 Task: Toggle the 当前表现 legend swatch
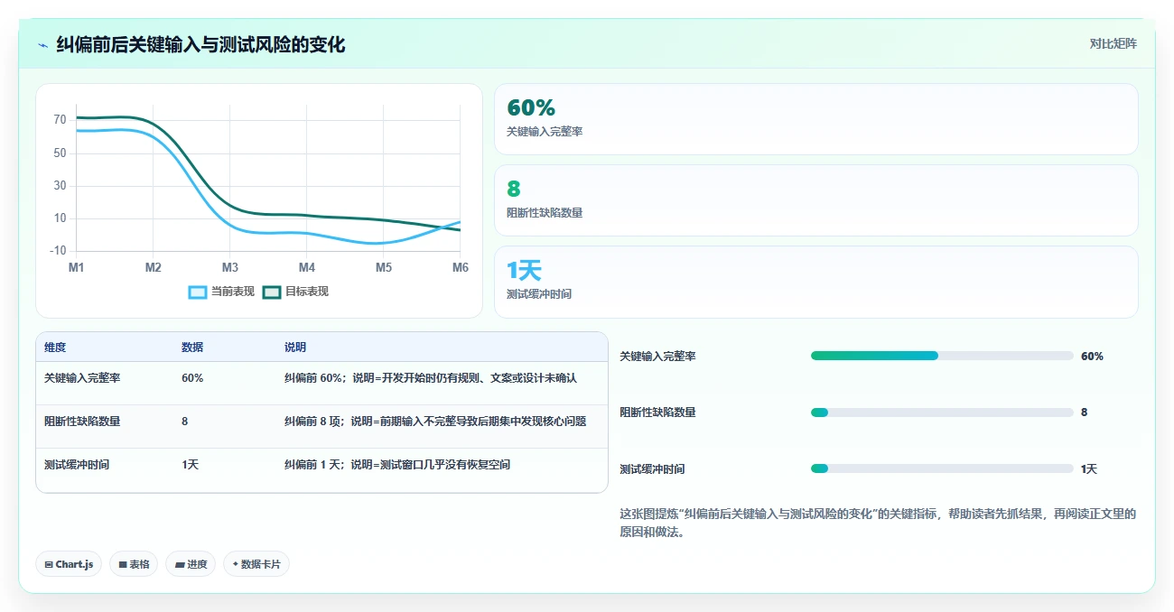[x=198, y=292]
